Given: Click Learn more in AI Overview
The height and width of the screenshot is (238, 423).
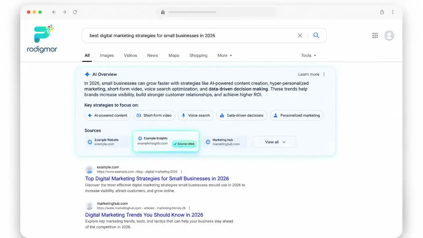Looking at the screenshot, I should [308, 75].
